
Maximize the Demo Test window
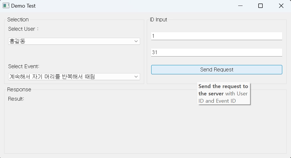[260, 6]
